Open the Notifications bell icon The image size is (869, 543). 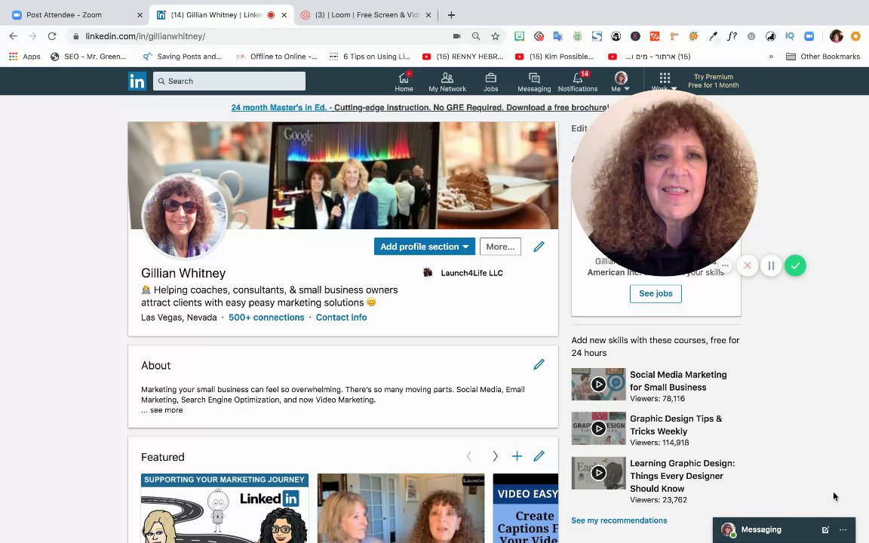click(x=578, y=81)
